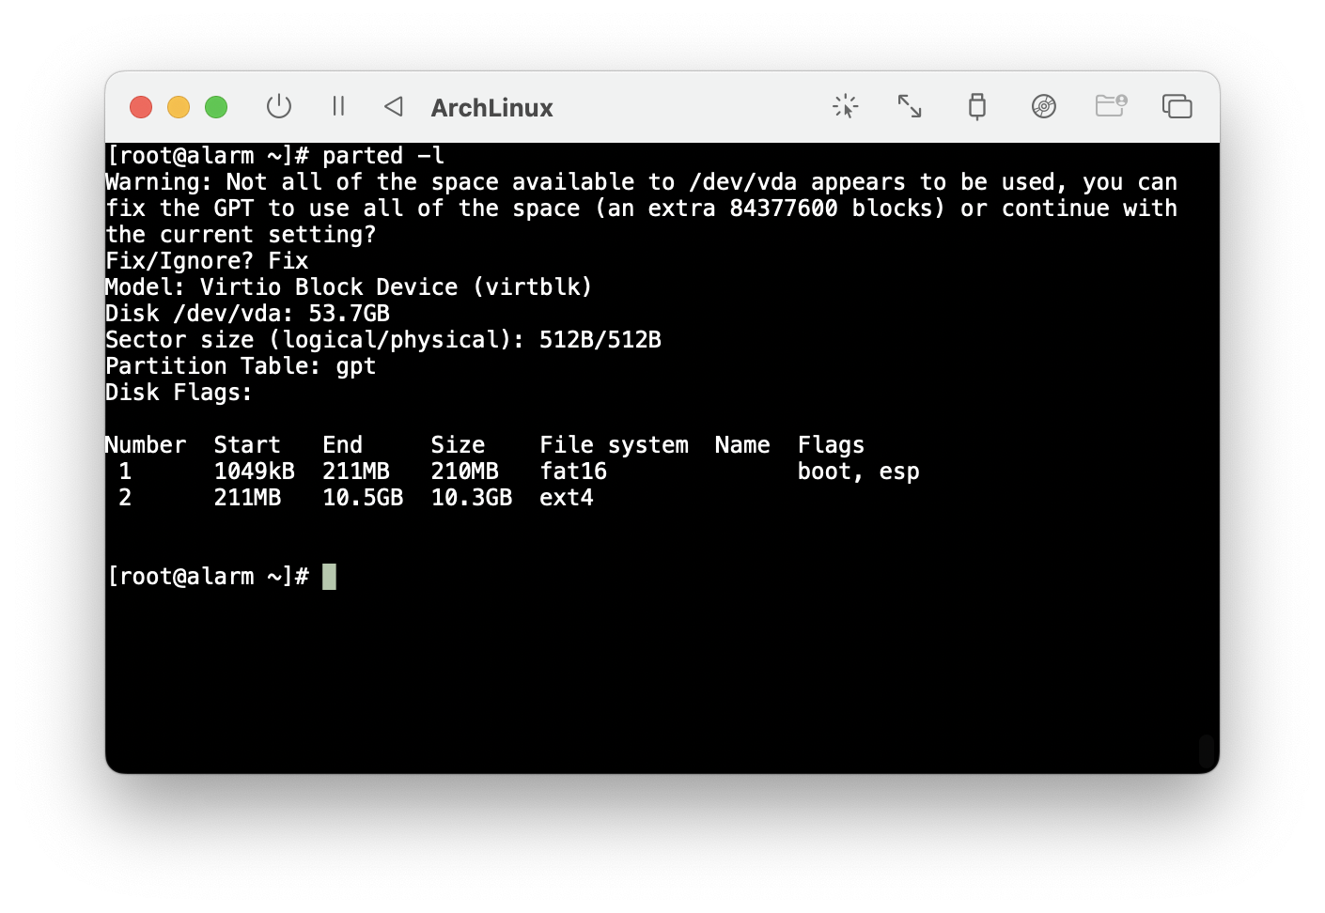This screenshot has width=1325, height=913.
Task: Click the 'Name' column header
Action: click(x=742, y=445)
